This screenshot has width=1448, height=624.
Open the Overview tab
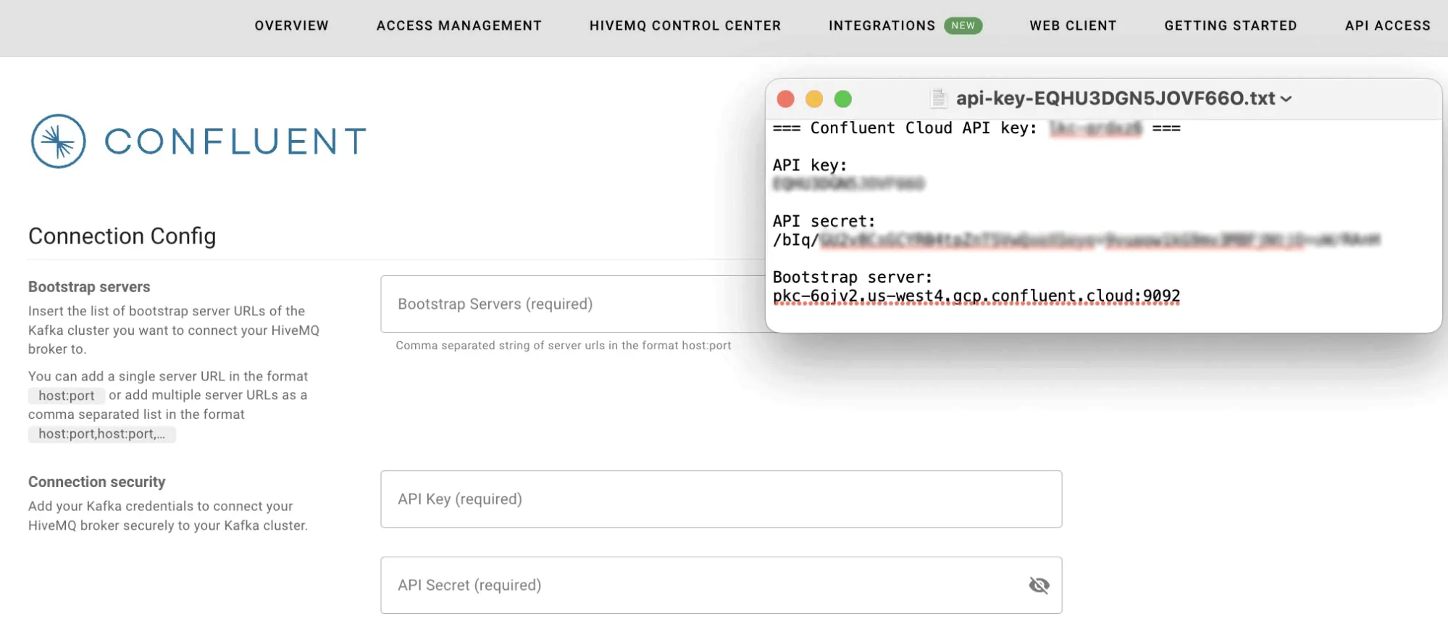tap(291, 25)
